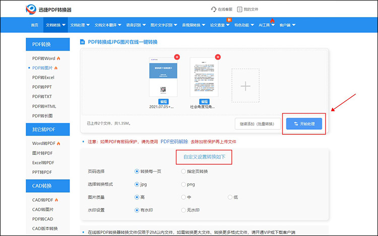Select 有水印 watermark option
Viewport: 378px width, 236px height.
coord(137,210)
